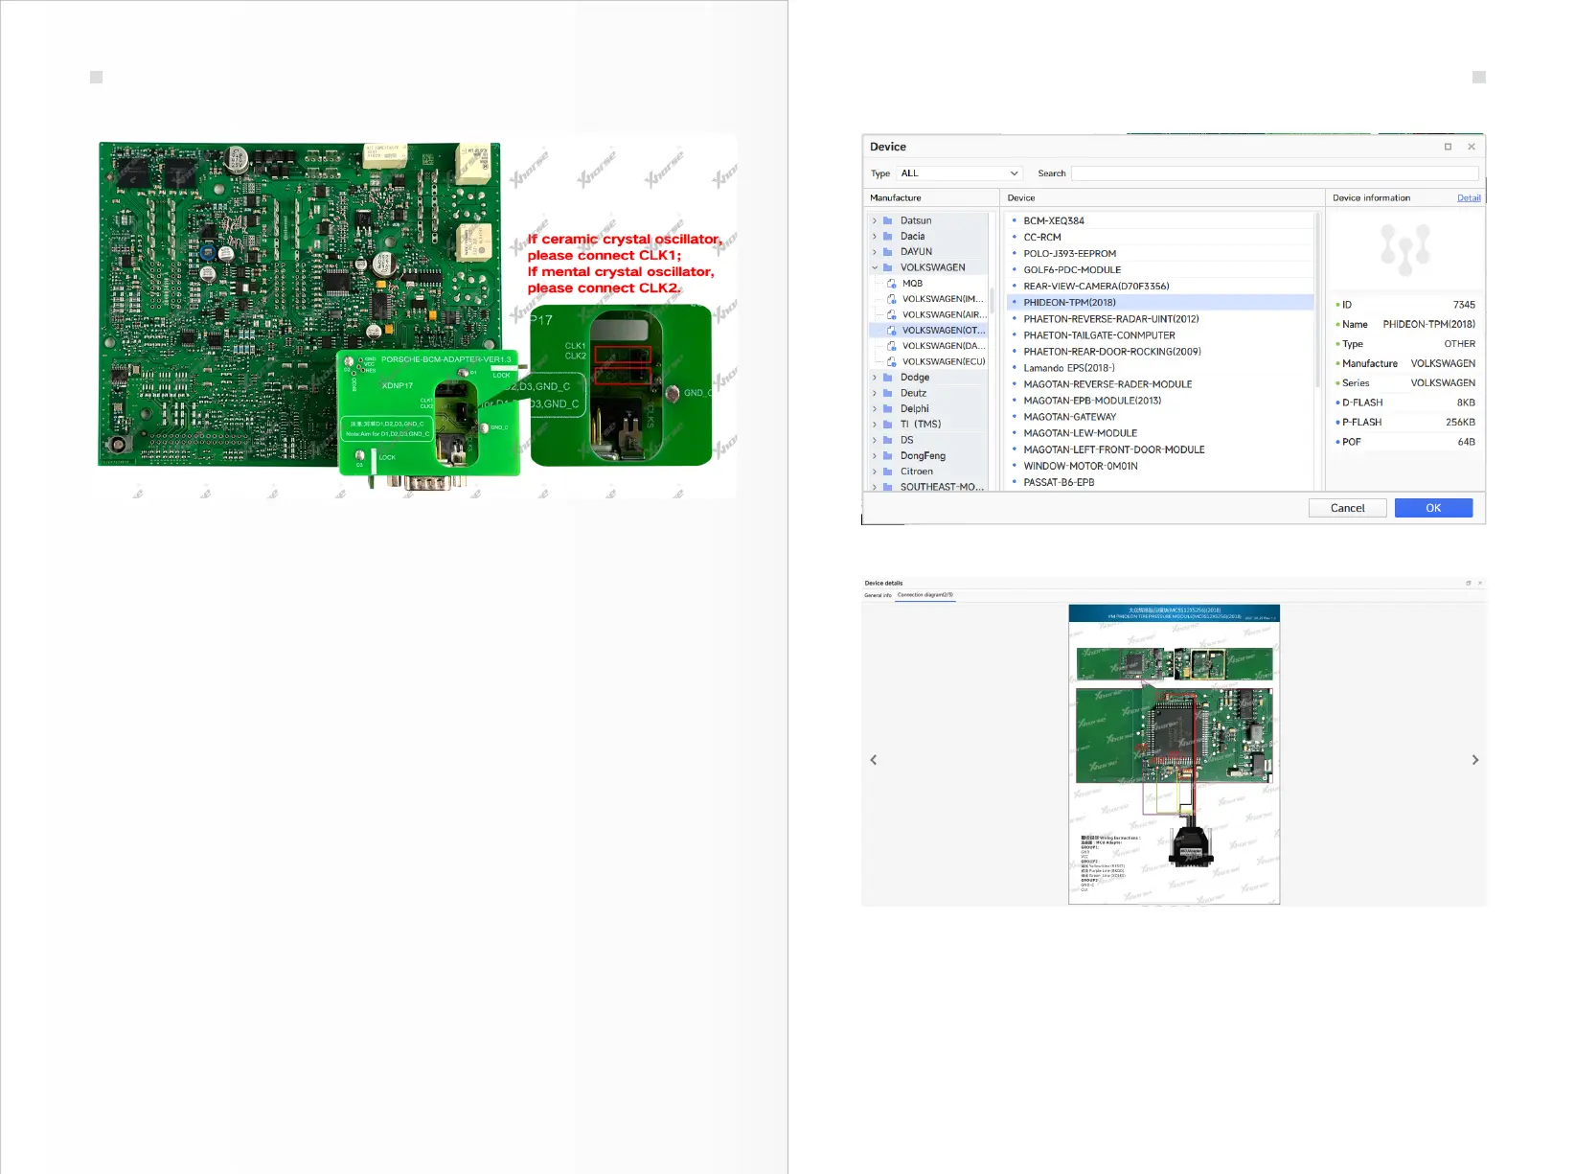Click the TI (TMS) folder icon
1575x1174 pixels.
click(x=887, y=424)
